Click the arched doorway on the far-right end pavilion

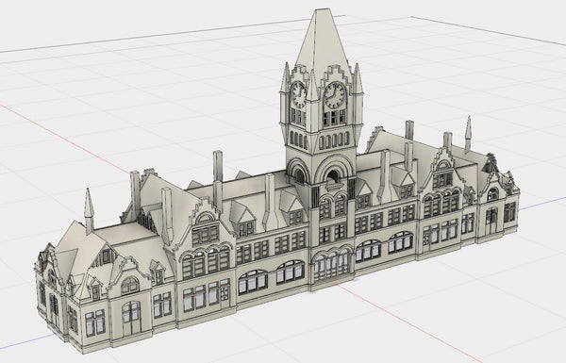click(491, 220)
